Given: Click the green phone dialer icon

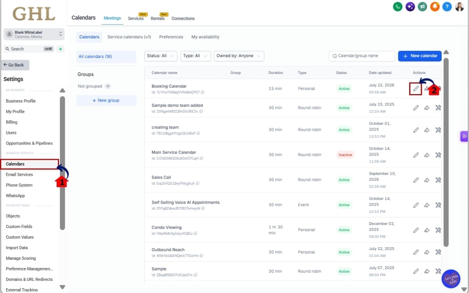Looking at the screenshot, I should click(398, 6).
